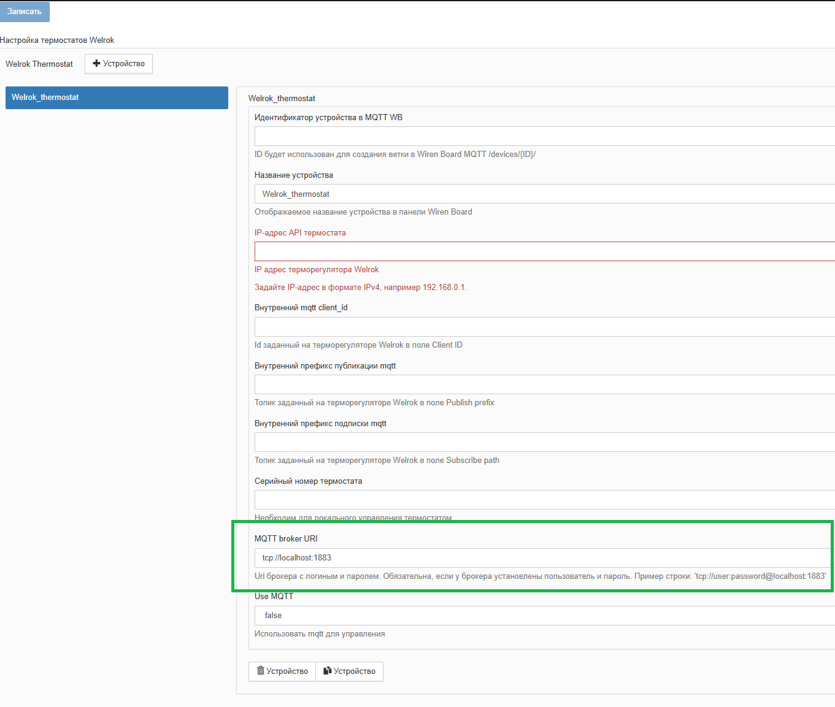Click trash icon to delete device
This screenshot has width=835, height=707.
[261, 671]
